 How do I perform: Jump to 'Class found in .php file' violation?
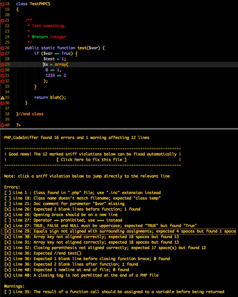(83, 193)
